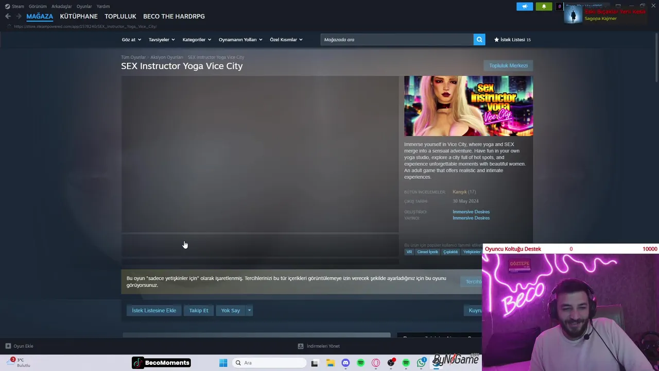The image size is (659, 371).
Task: Click the profile avatar in title bar
Action: (x=560, y=6)
